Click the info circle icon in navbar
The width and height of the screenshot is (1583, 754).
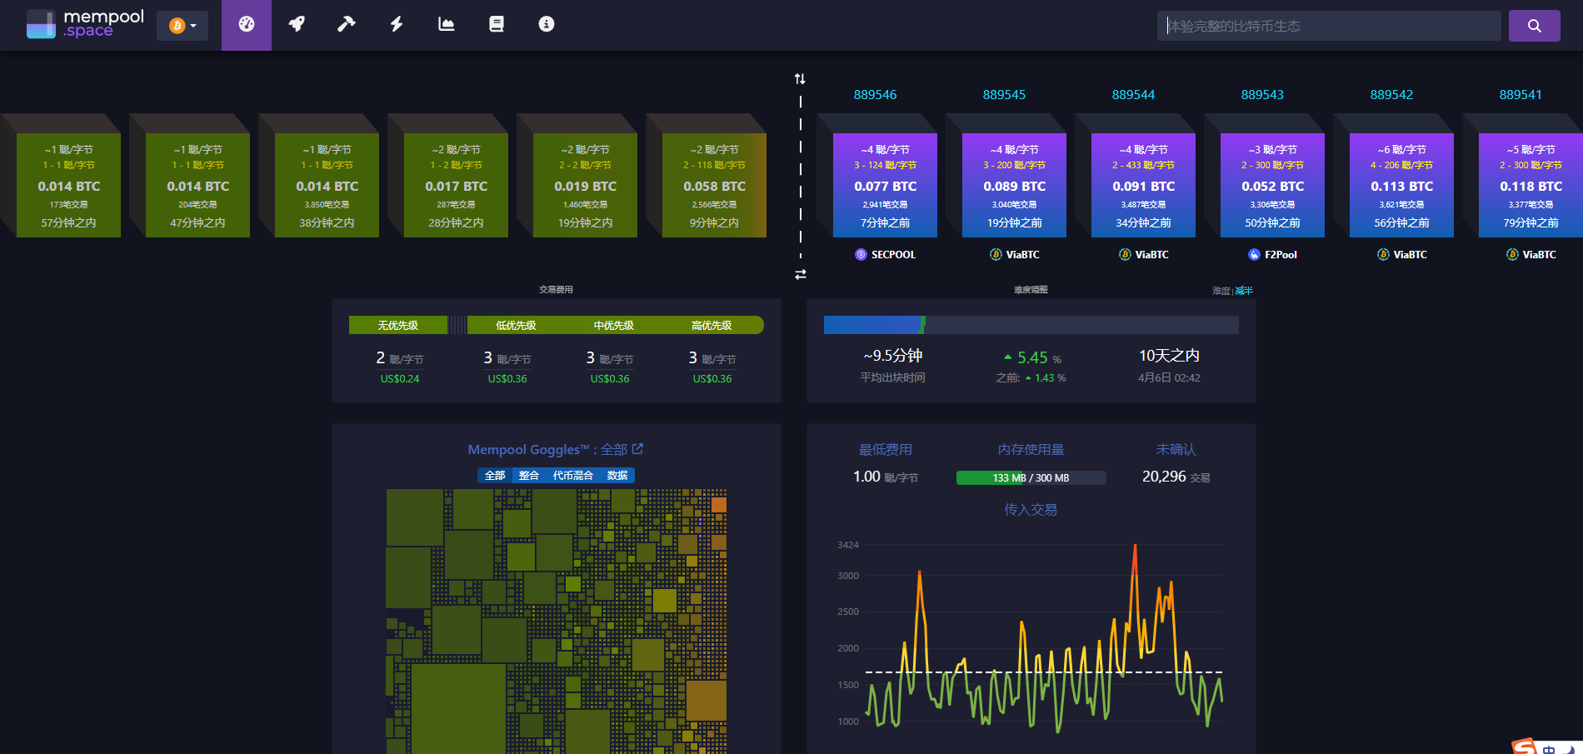point(546,24)
